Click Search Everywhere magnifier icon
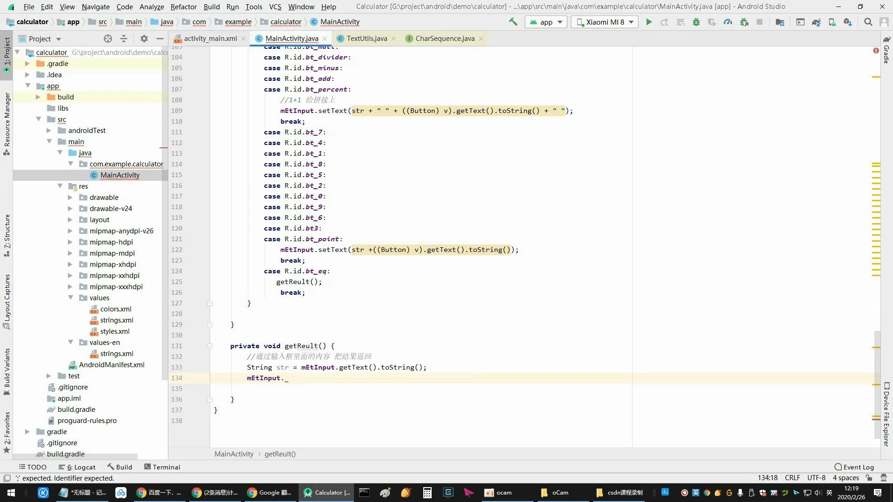893x502 pixels. pyautogui.click(x=868, y=22)
